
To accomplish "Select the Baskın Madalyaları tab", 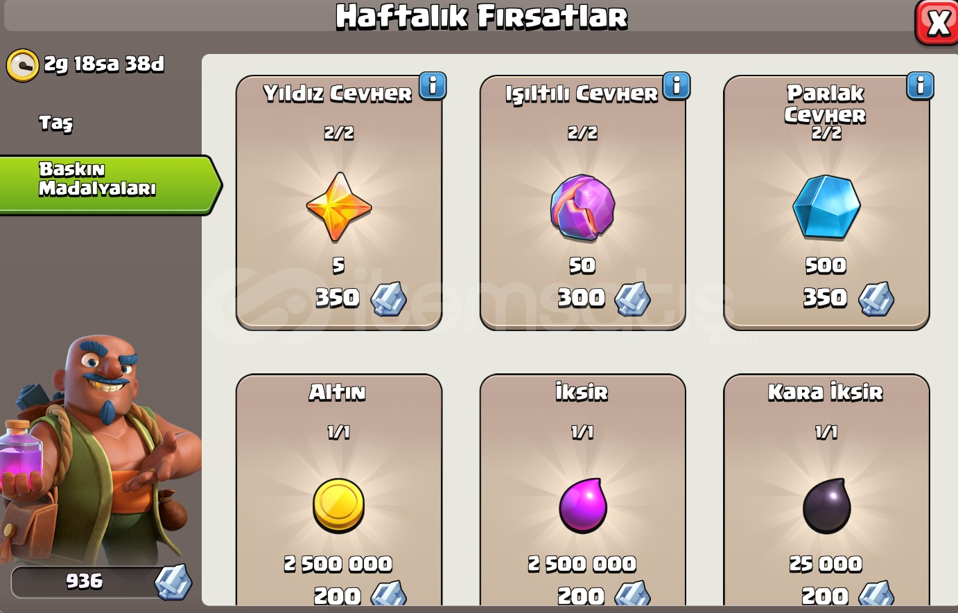I will click(110, 184).
